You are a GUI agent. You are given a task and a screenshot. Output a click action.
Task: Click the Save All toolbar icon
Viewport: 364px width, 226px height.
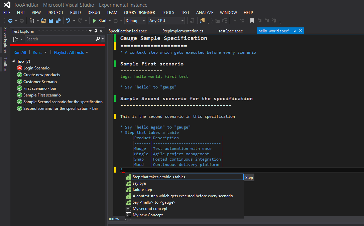click(58, 21)
